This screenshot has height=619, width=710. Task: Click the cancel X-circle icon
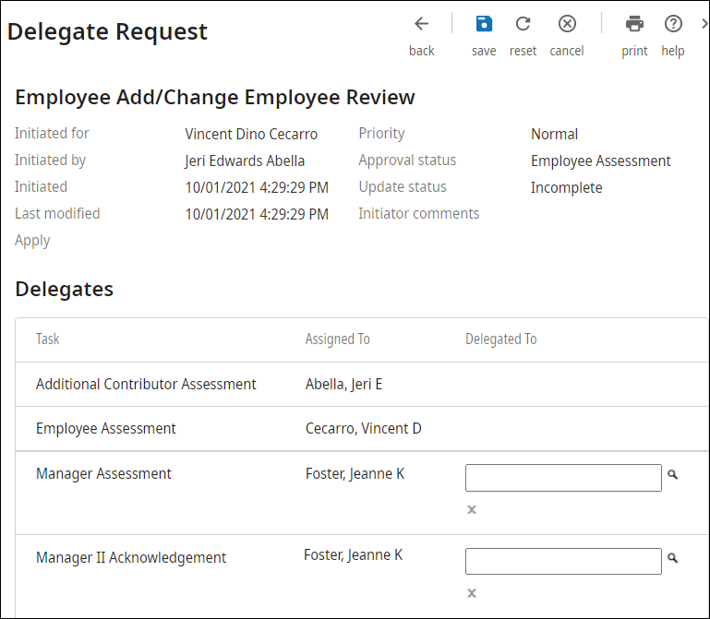[x=567, y=24]
